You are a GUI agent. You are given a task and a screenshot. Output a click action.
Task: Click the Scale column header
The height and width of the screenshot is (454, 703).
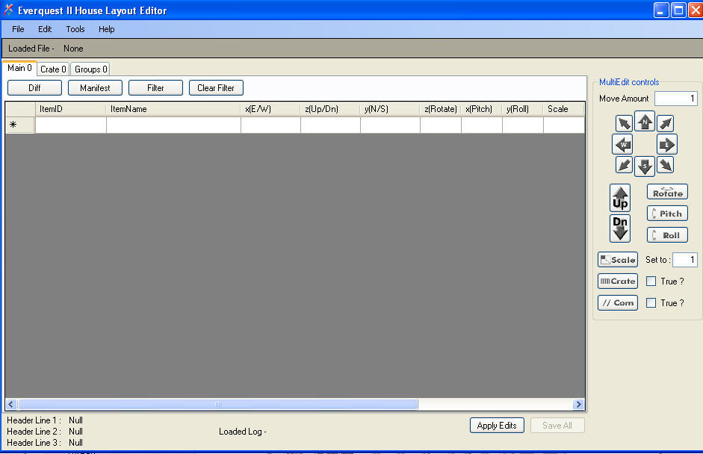564,109
